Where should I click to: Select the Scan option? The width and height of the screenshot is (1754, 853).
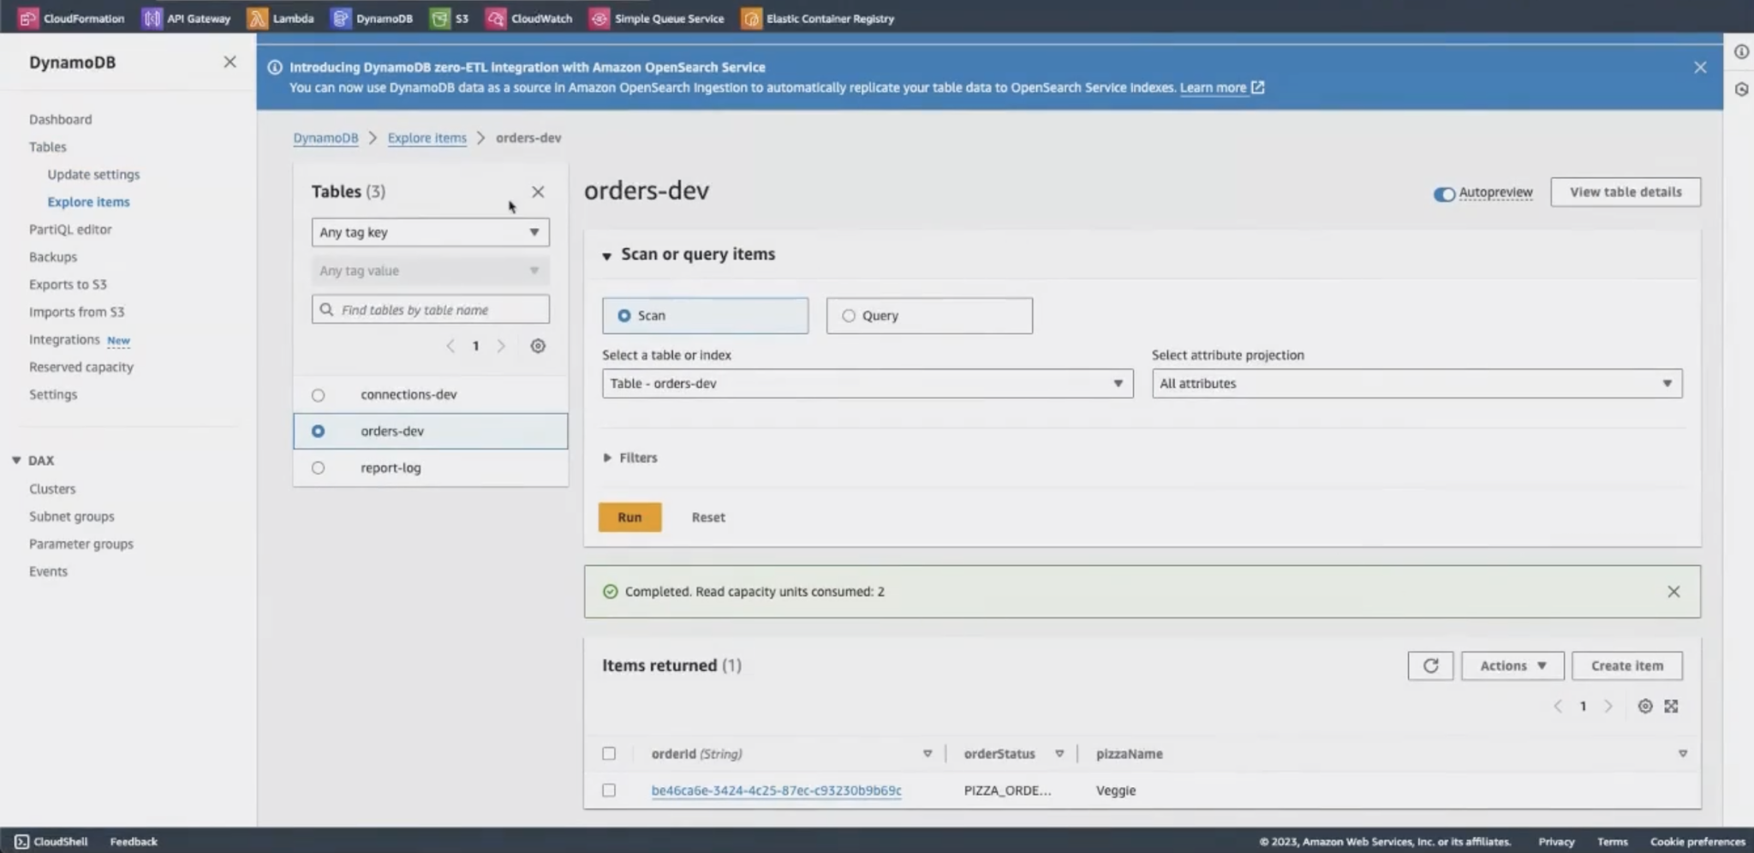click(x=705, y=316)
